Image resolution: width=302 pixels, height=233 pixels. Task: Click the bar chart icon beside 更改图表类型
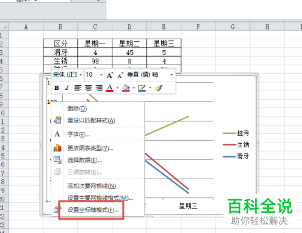(57, 148)
